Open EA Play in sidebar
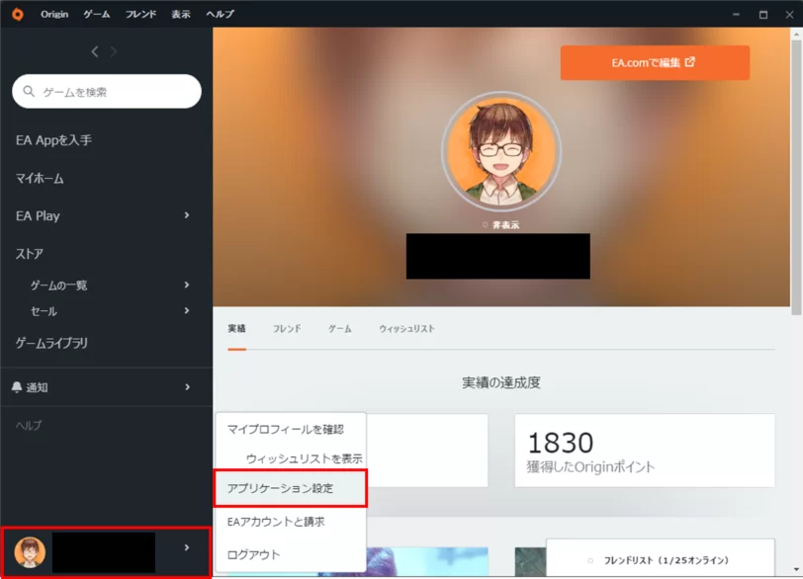Viewport: 803px width, 579px height. tap(38, 215)
